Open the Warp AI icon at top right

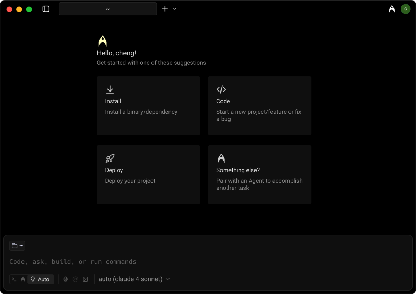point(392,9)
